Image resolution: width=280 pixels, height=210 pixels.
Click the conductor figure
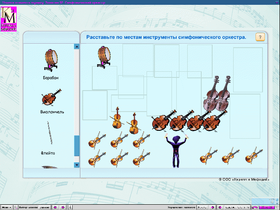[176, 150]
